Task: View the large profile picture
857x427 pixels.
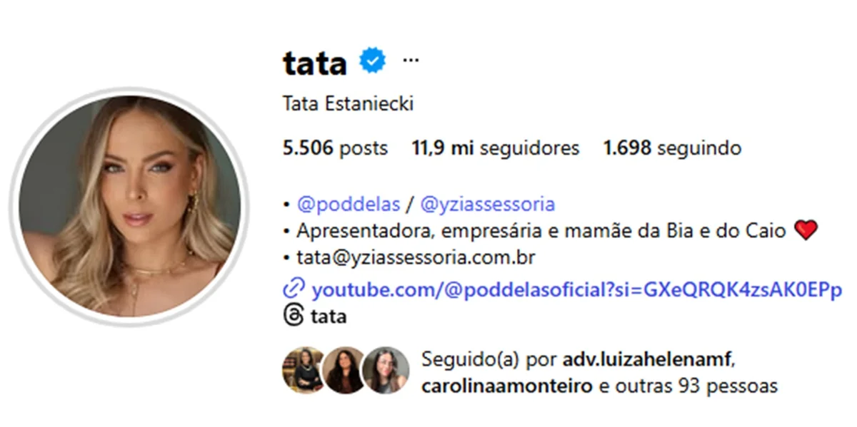Action: [129, 206]
